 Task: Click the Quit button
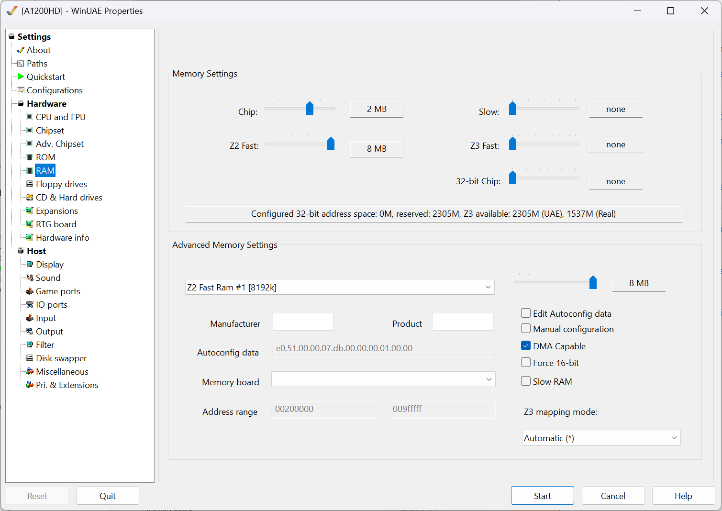(108, 496)
